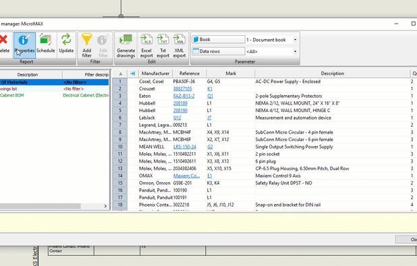
Task: Sort by Mark column header
Action: point(231,74)
